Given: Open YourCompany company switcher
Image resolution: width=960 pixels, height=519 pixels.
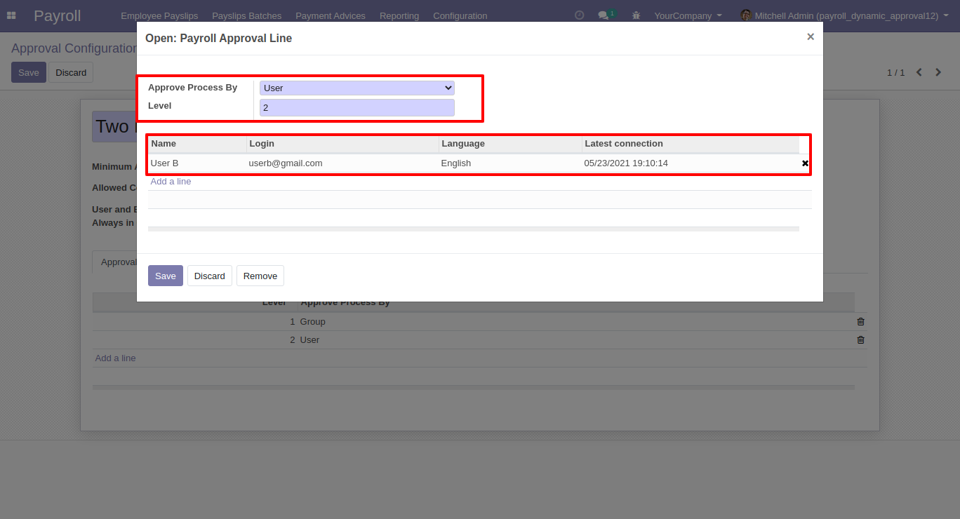Looking at the screenshot, I should click(x=688, y=15).
